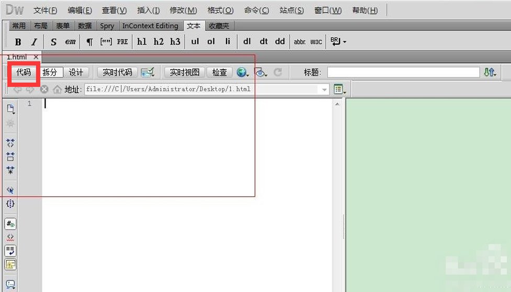Switch to 布局 insert tab
The image size is (511, 292).
pyautogui.click(x=41, y=26)
